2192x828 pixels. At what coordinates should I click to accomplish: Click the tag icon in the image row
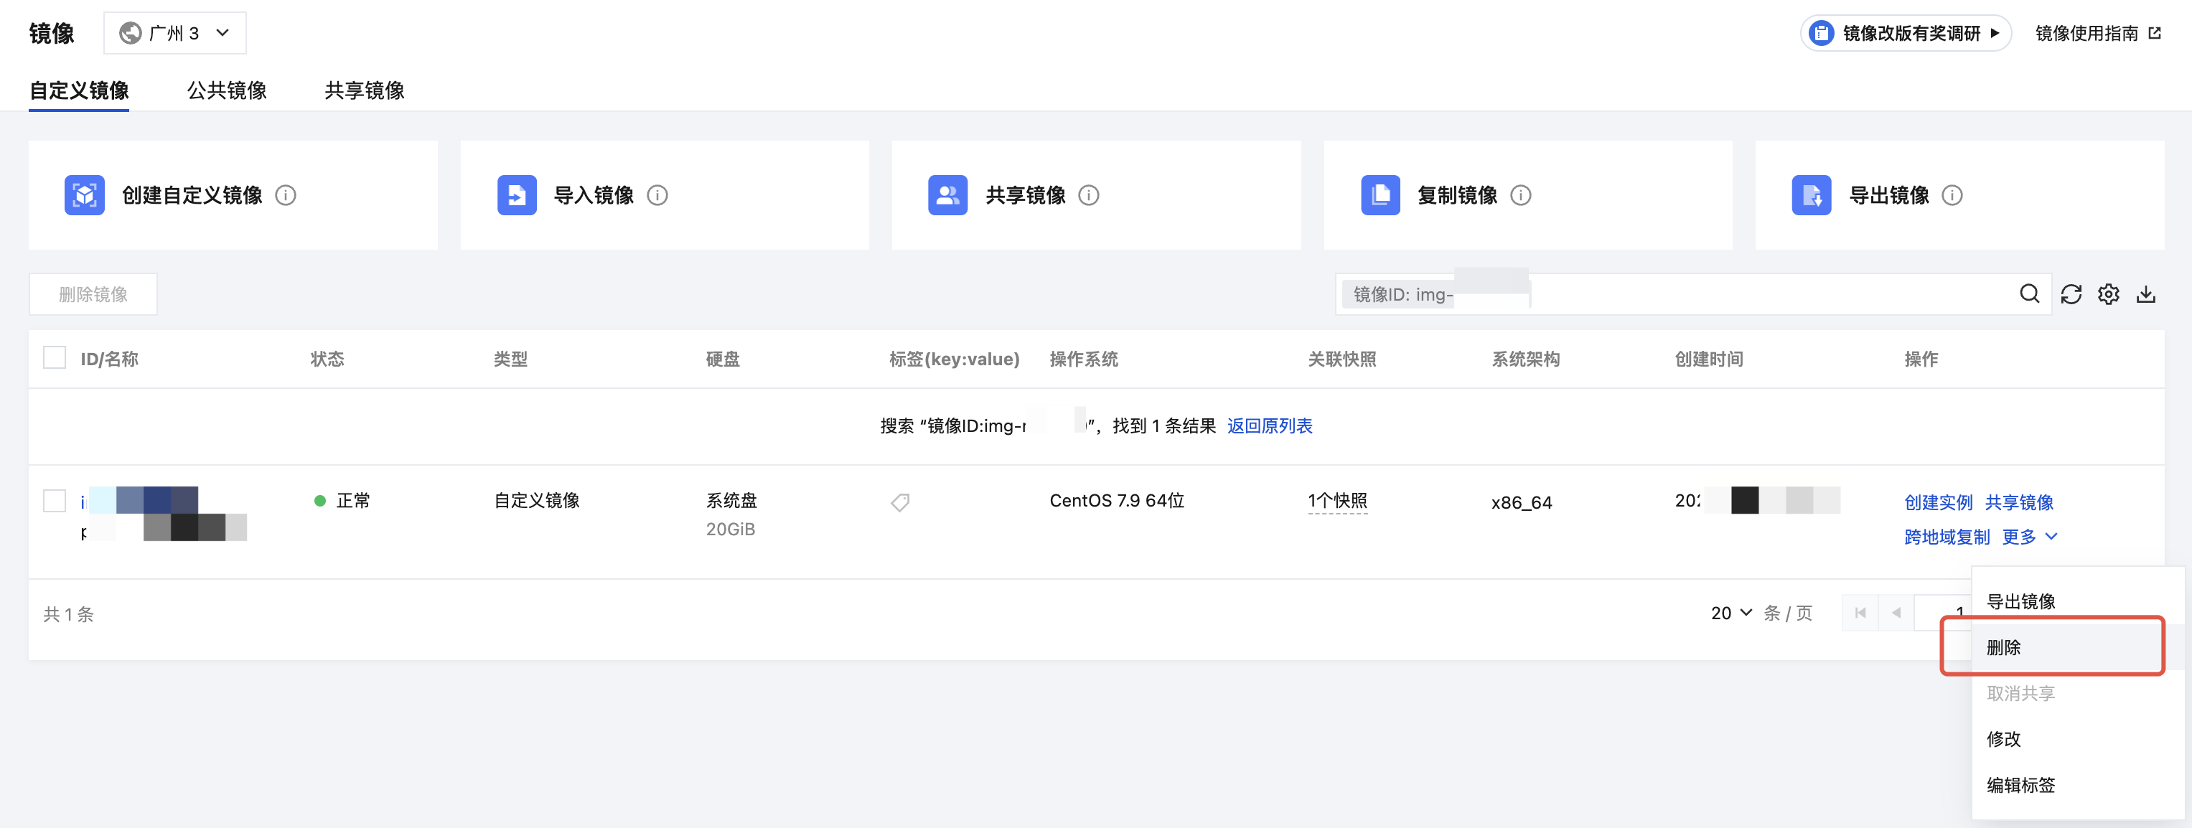point(899,502)
